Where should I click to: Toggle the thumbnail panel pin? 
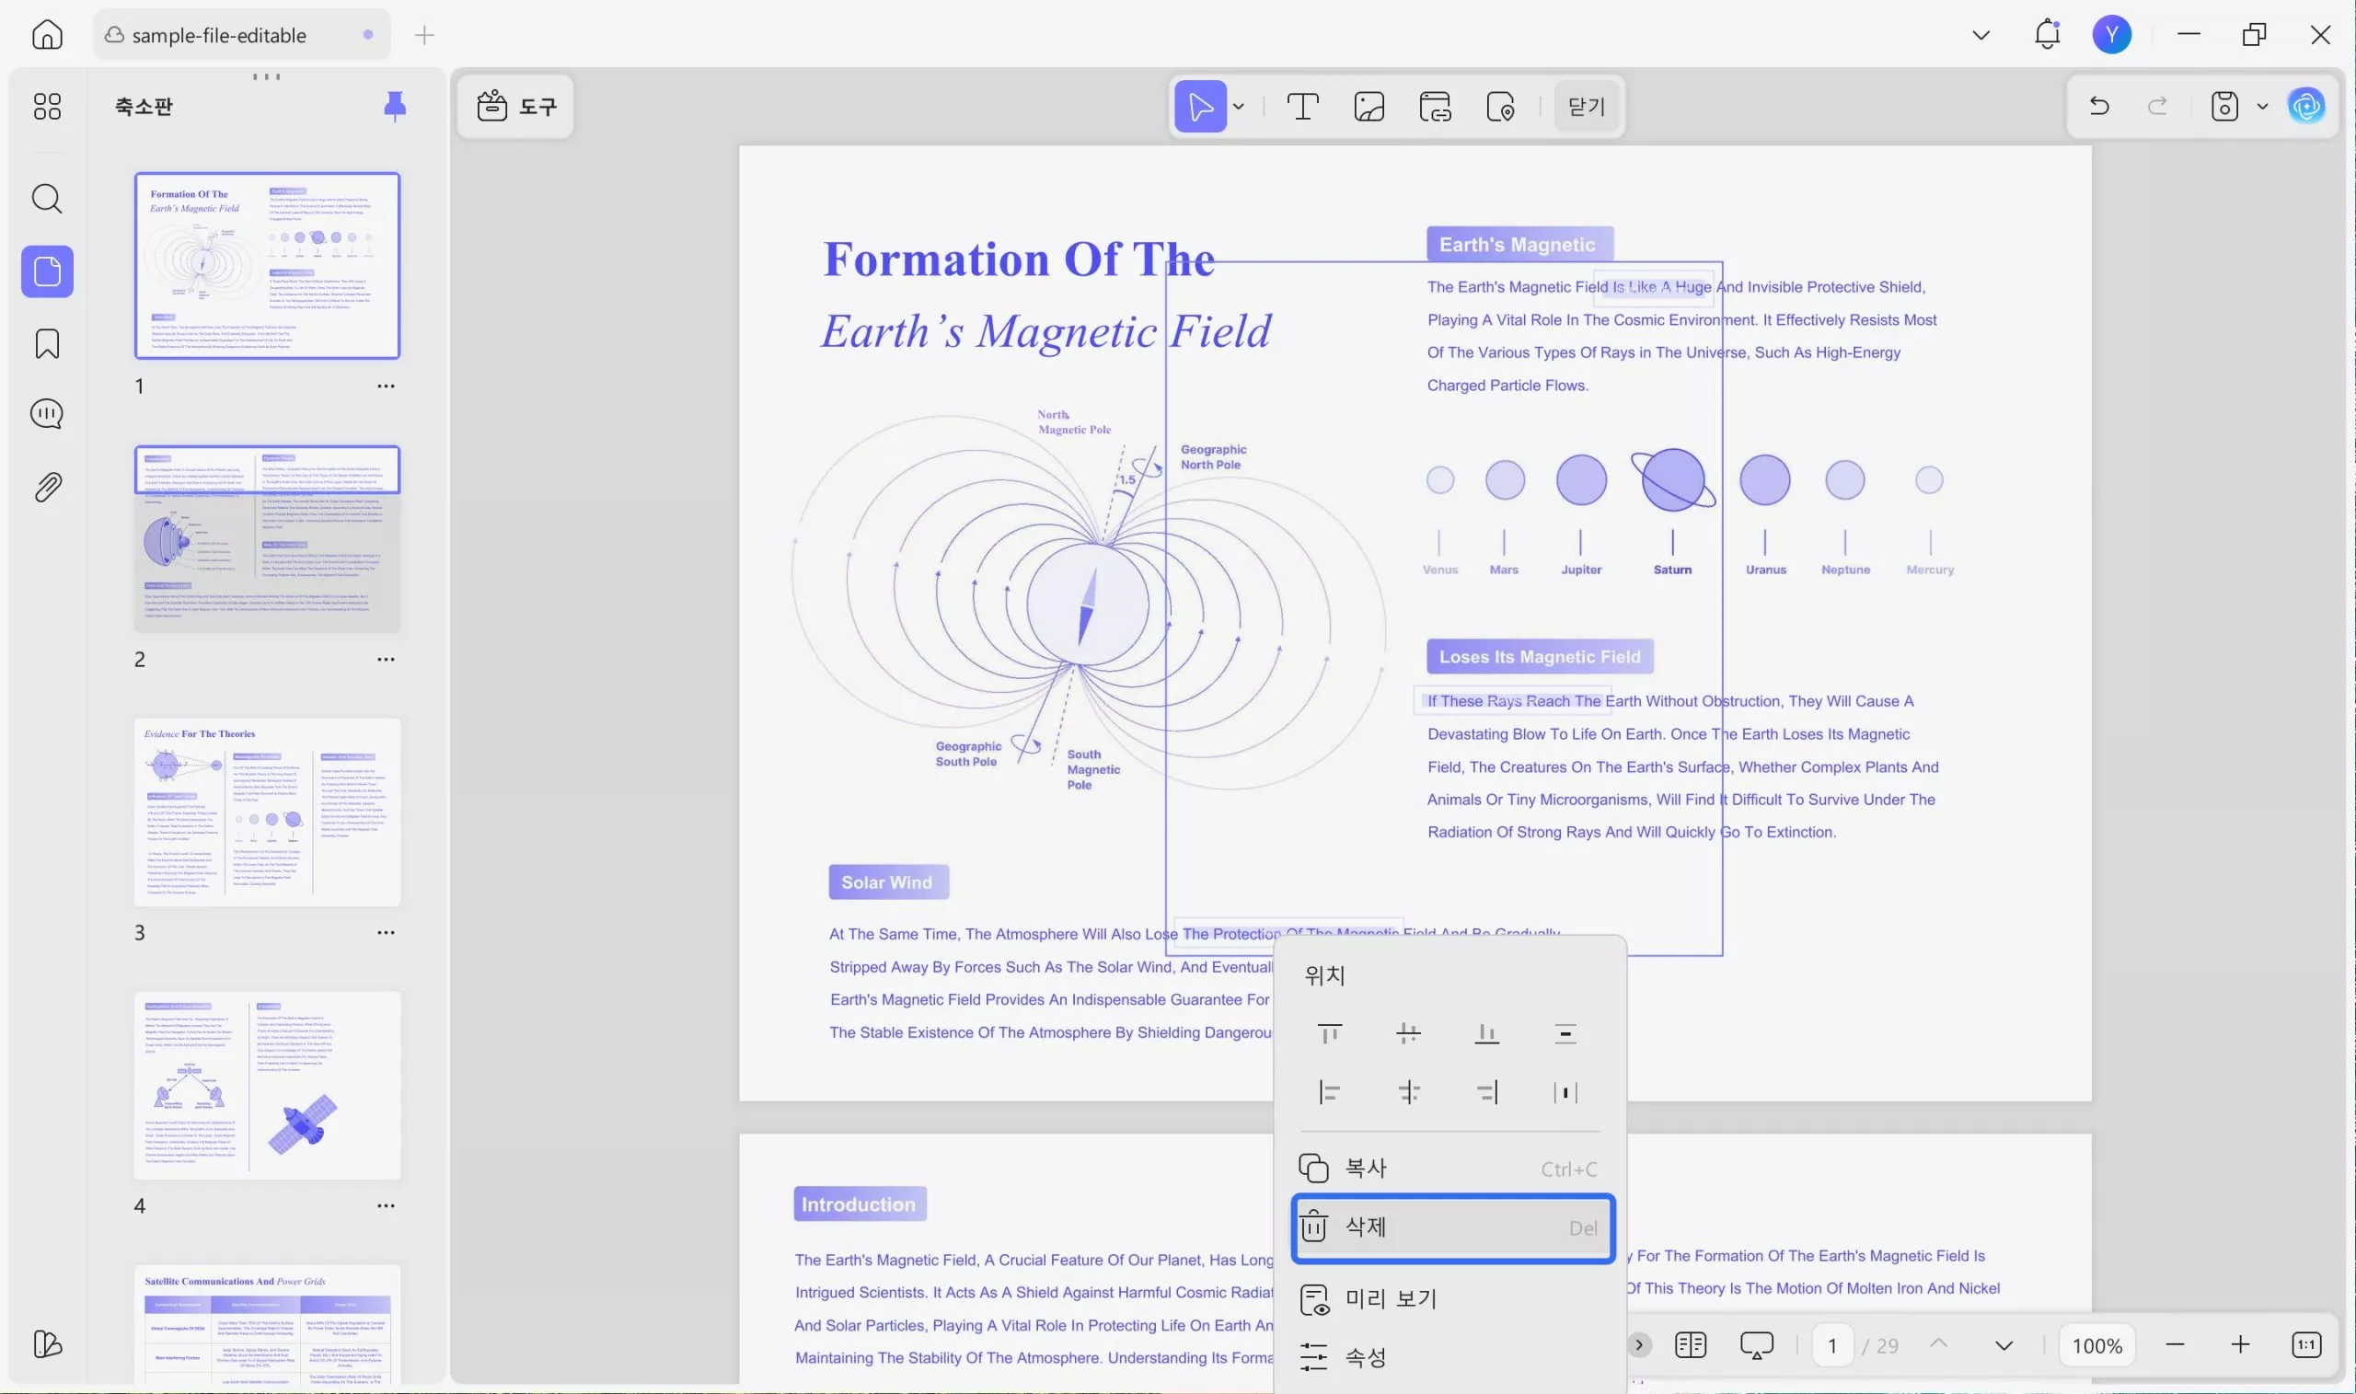395,106
